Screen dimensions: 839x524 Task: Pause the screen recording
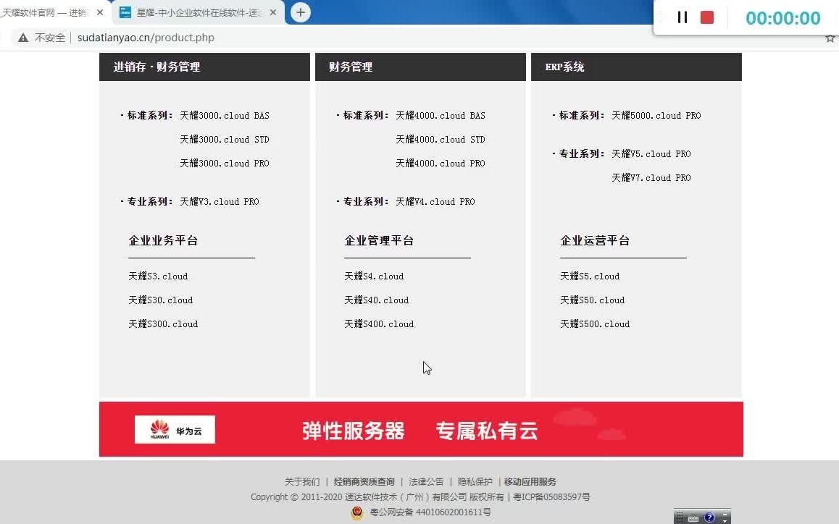(682, 17)
